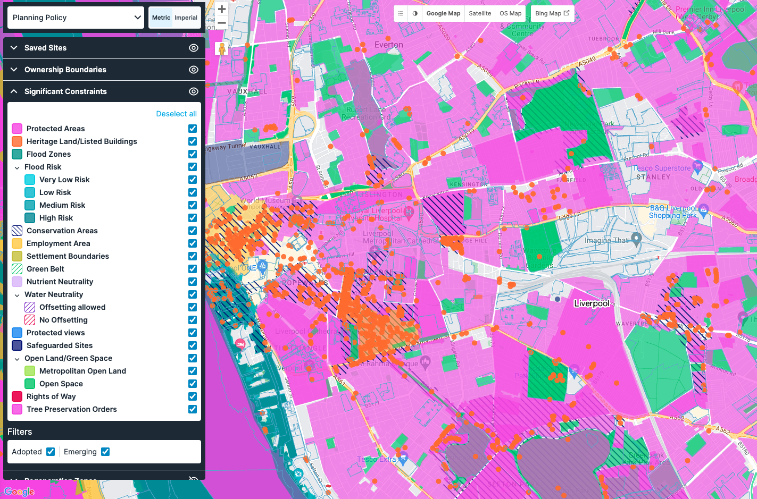Select the Street View pegman icon
Image resolution: width=757 pixels, height=499 pixels.
coord(221,48)
